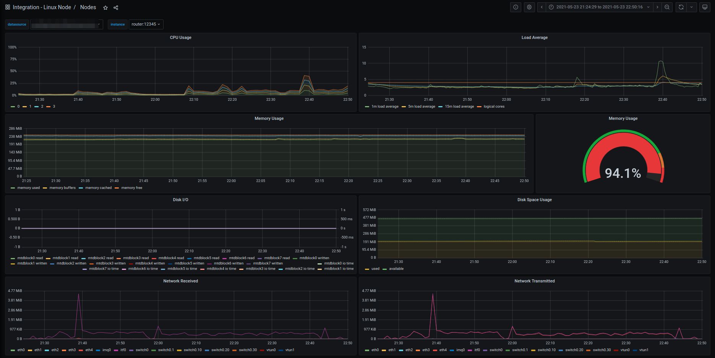The height and width of the screenshot is (358, 715).
Task: Open dashboard info icon
Action: [516, 7]
